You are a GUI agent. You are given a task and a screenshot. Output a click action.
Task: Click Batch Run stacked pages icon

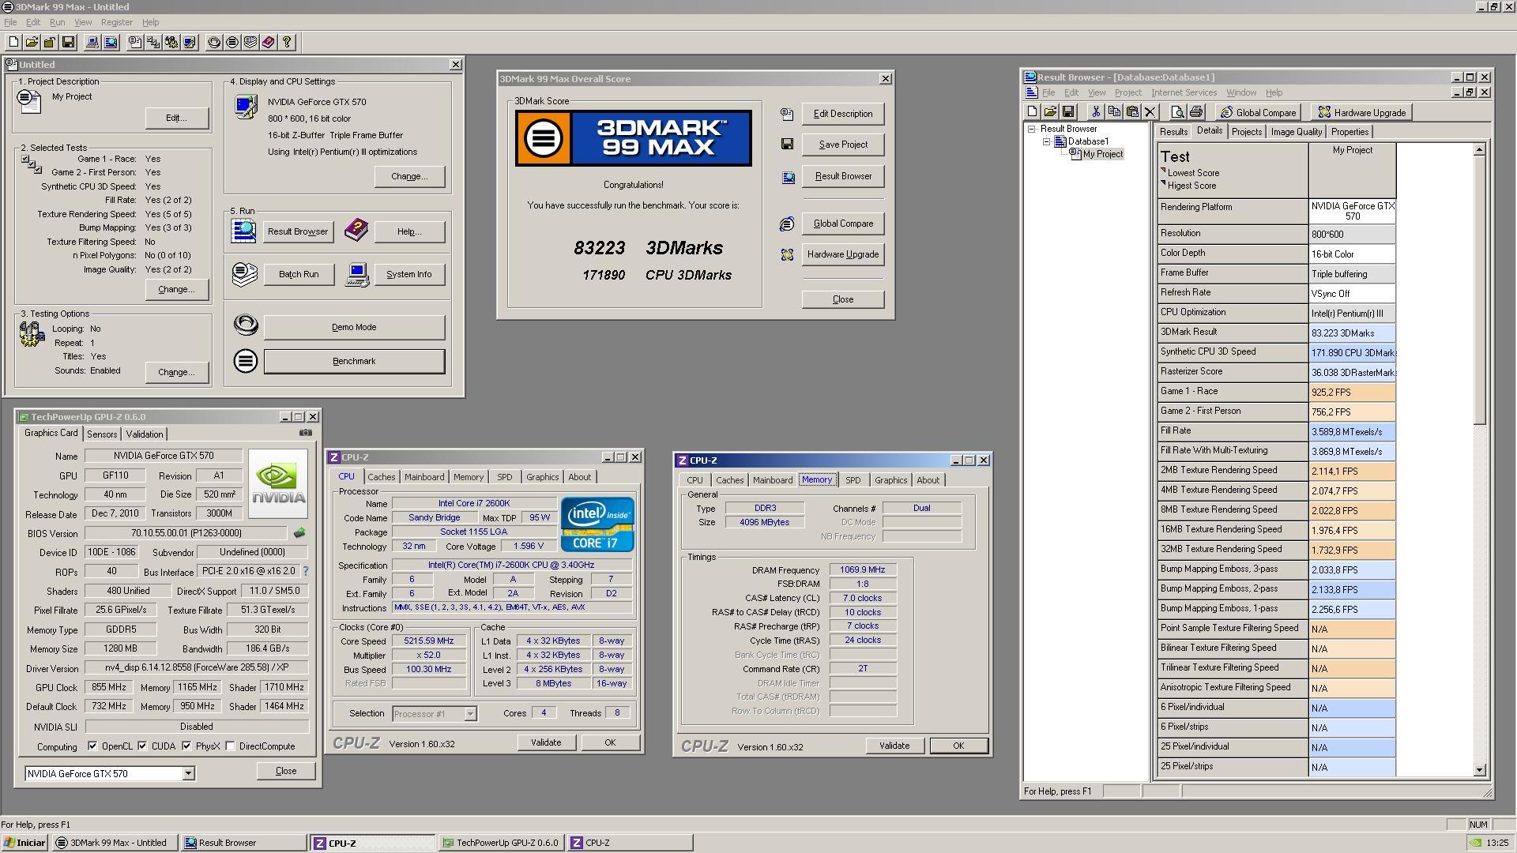tap(245, 274)
